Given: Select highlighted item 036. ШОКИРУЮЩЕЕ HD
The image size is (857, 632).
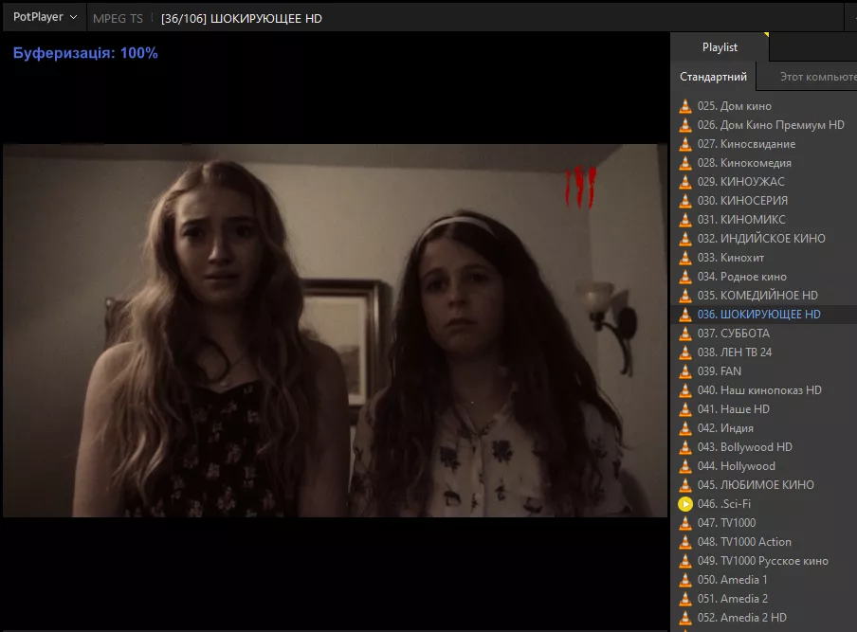Looking at the screenshot, I should tap(764, 314).
